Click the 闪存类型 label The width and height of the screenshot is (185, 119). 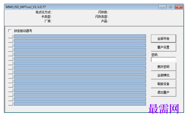coord(102,17)
